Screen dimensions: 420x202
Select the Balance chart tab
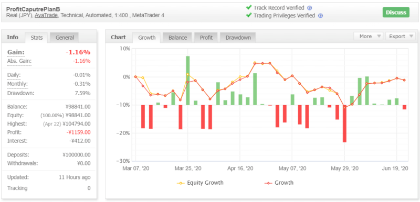177,38
